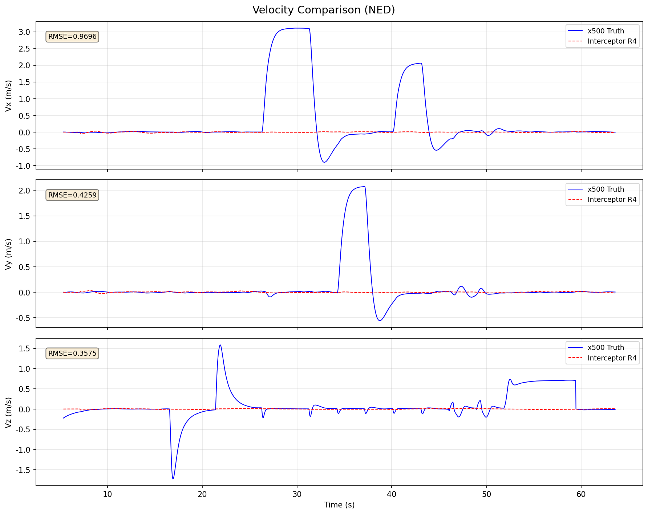Select RMSE=0.4259 box in Vy plot
Screen dimensions: 648x514
[x=72, y=195]
